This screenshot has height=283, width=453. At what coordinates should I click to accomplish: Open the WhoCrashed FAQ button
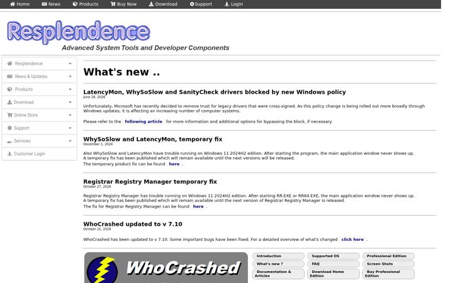click(x=333, y=264)
